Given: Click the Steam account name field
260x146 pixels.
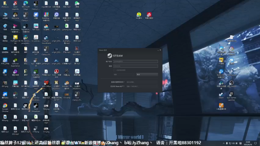Looking at the screenshot, I should tap(136, 61).
